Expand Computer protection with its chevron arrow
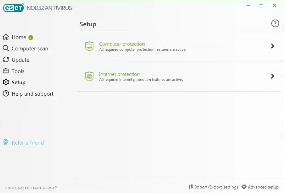The height and width of the screenshot is (193, 286). coord(273,46)
